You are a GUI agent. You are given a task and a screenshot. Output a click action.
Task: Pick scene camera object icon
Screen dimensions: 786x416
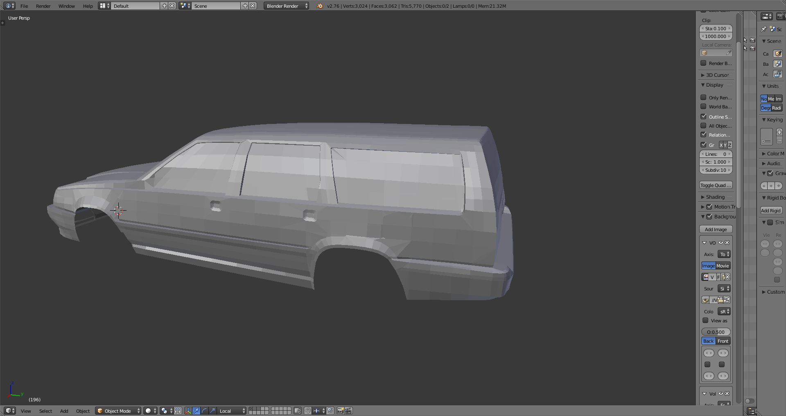pos(778,54)
